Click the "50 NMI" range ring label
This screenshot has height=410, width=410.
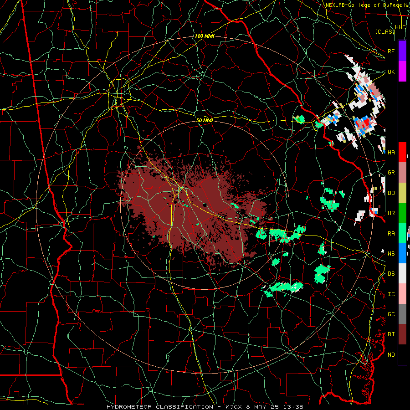tap(205, 121)
